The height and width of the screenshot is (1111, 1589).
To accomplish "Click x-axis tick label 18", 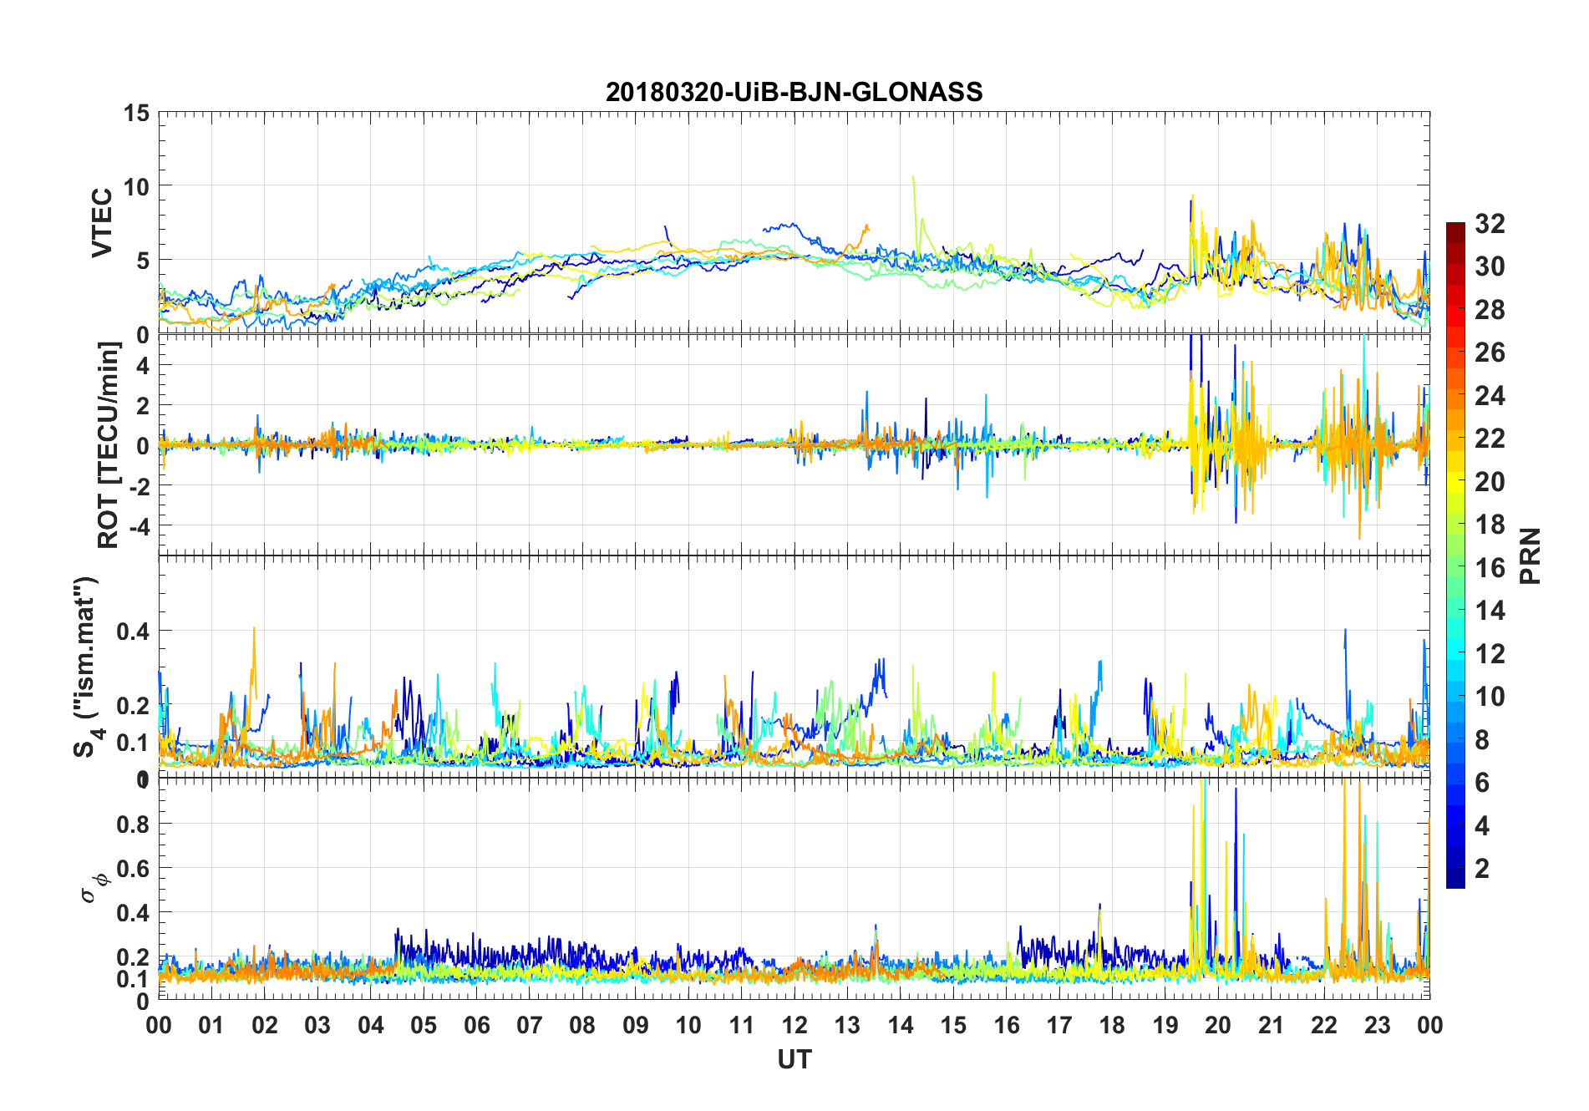I will pyautogui.click(x=1112, y=1026).
